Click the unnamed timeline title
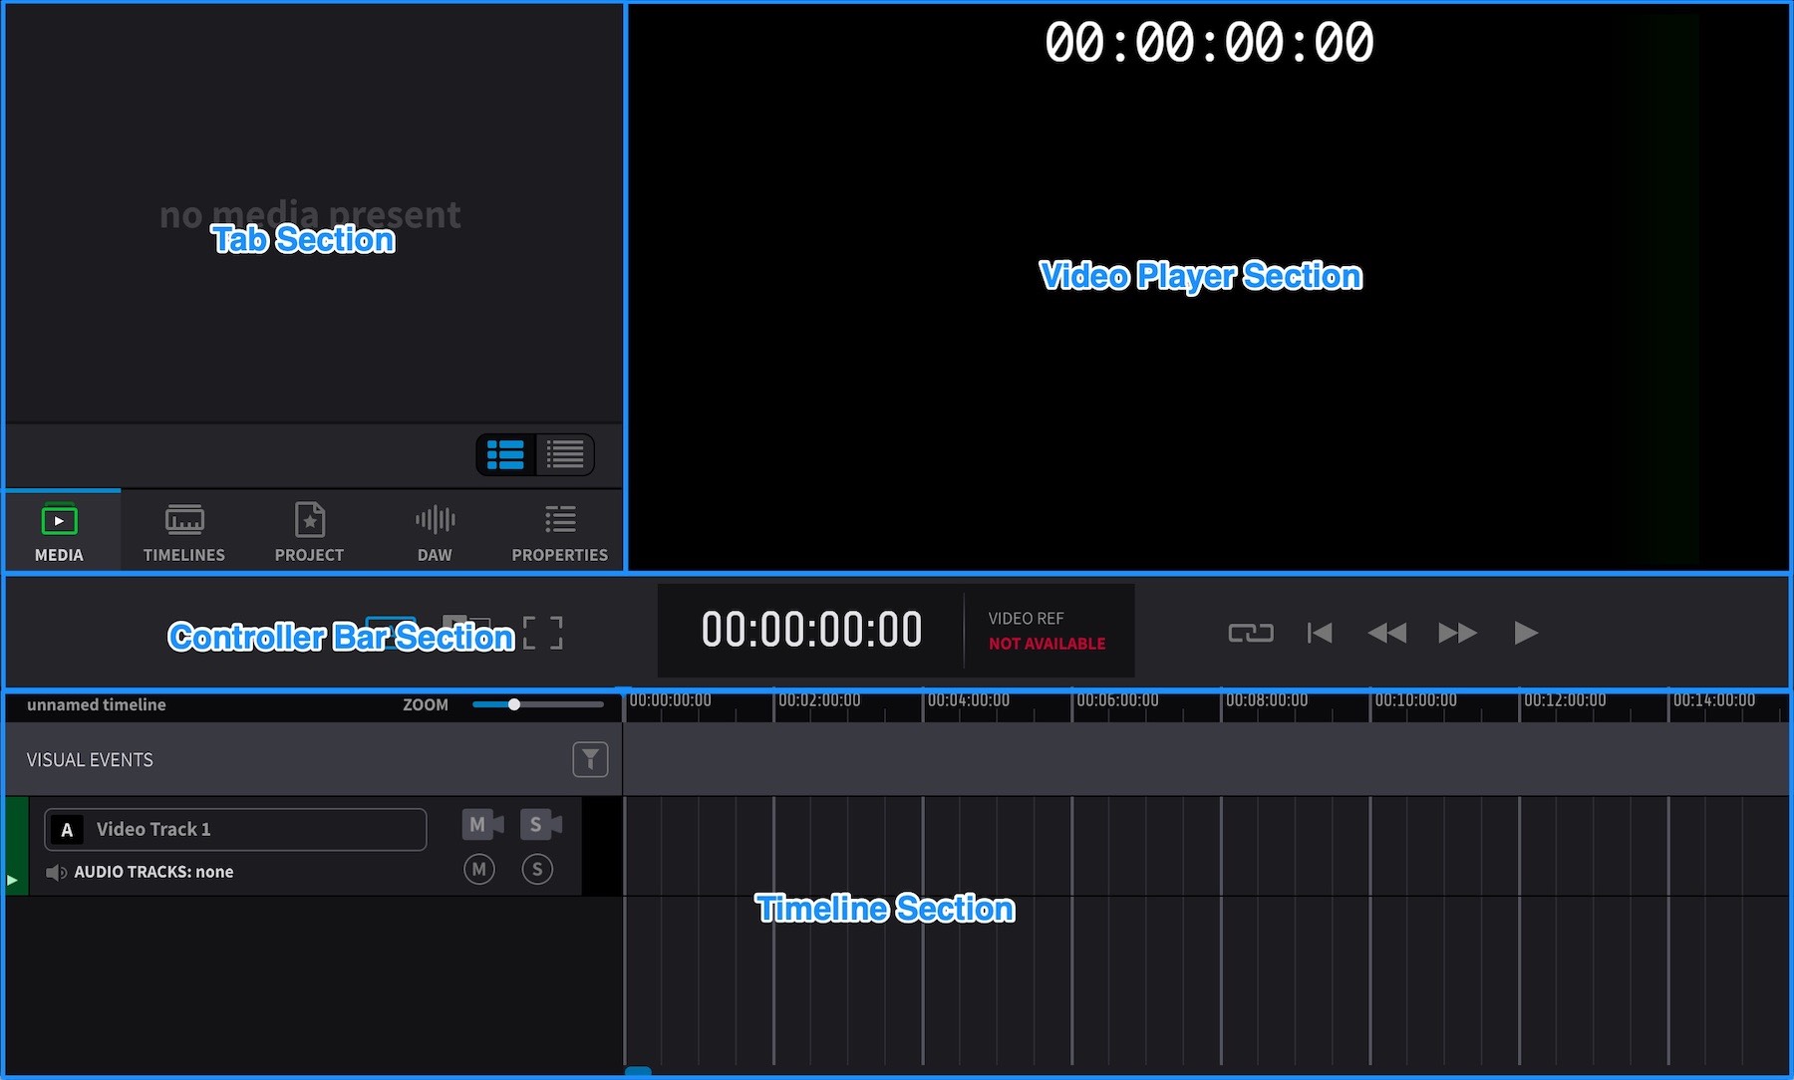Image resolution: width=1794 pixels, height=1080 pixels. [x=97, y=704]
